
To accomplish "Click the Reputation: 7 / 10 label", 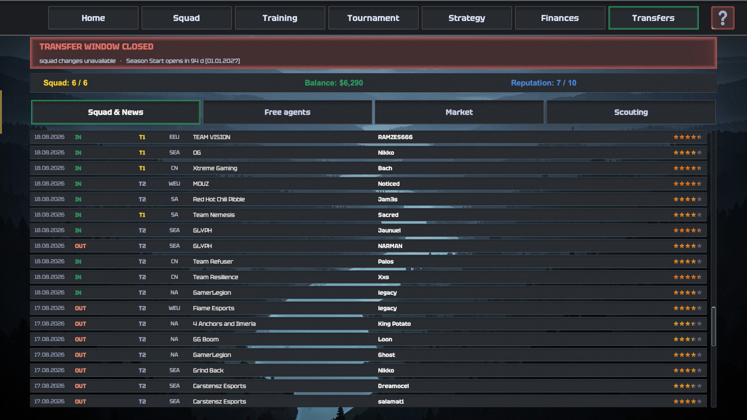I will click(x=544, y=83).
